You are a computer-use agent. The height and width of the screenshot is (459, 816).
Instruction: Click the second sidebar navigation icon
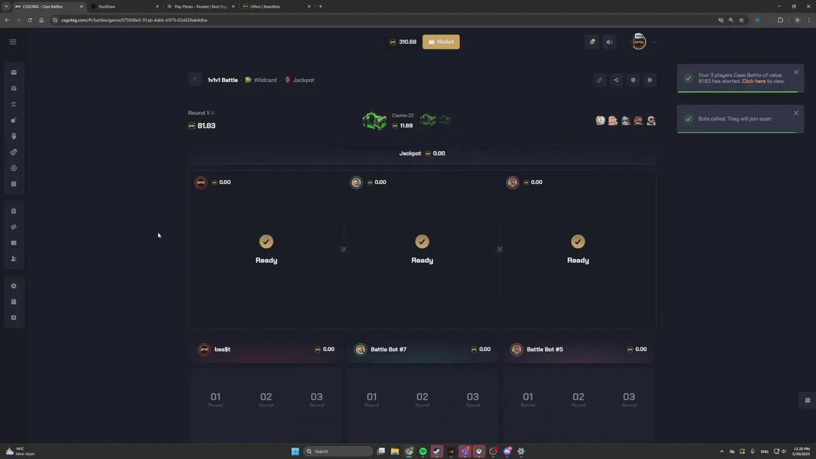[x=13, y=89]
